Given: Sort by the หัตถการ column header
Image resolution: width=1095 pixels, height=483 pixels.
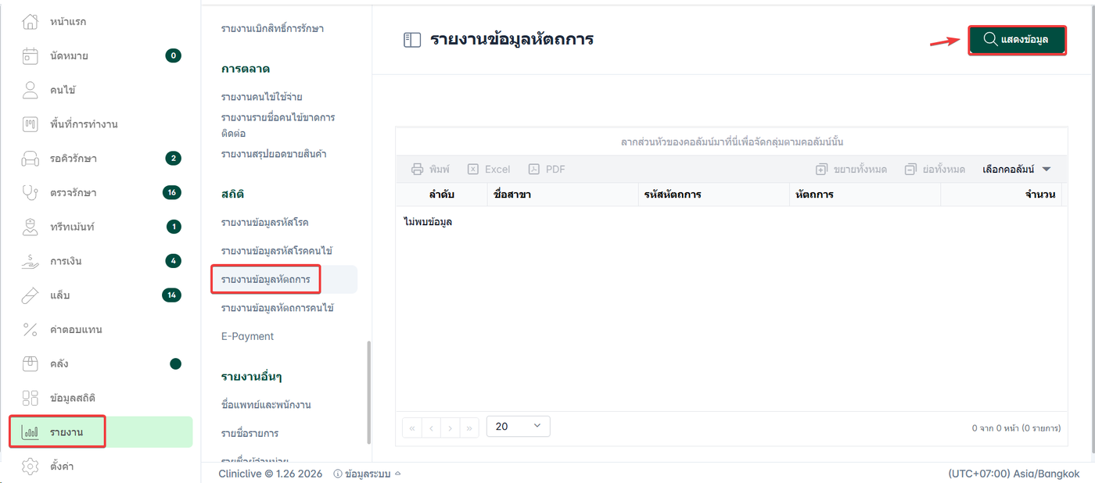Looking at the screenshot, I should click(864, 195).
